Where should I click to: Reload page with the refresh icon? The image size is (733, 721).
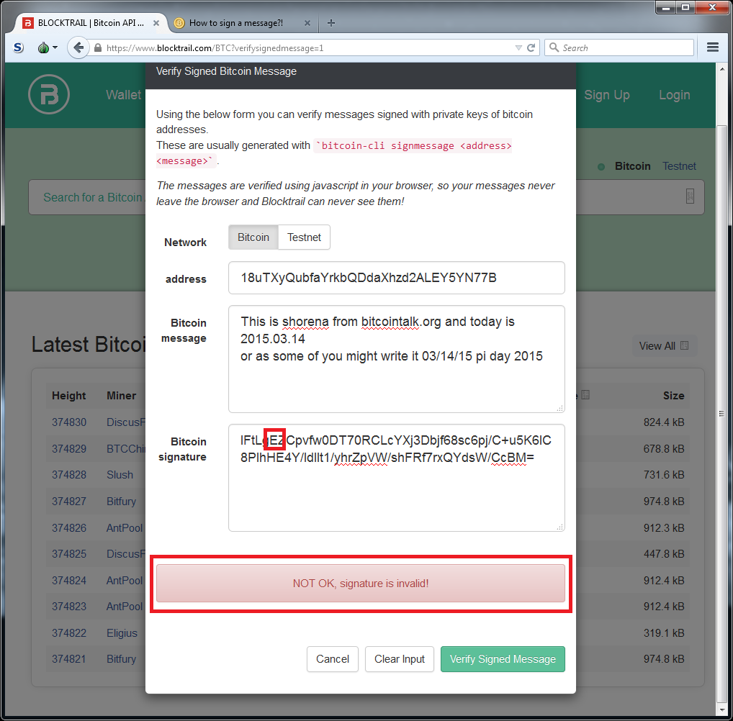(531, 47)
